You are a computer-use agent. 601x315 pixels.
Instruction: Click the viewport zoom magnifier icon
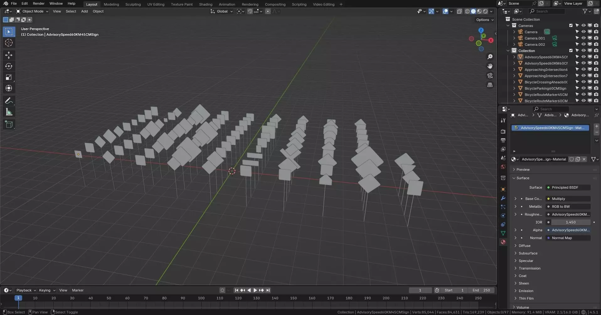coord(490,57)
